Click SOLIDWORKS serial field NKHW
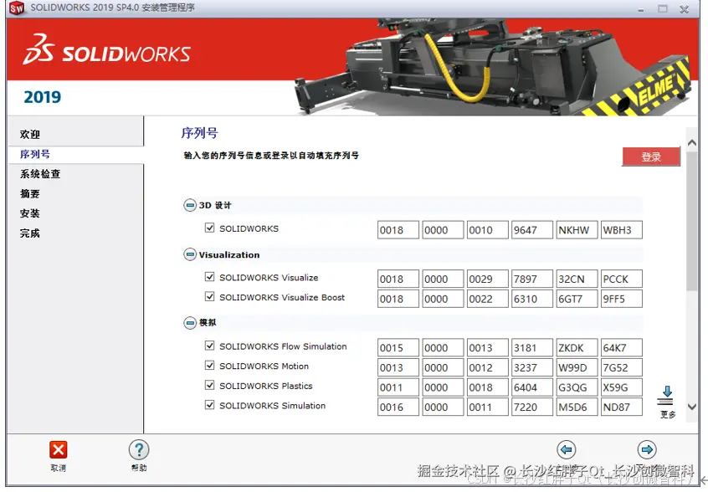This screenshot has width=708, height=492. pos(577,230)
